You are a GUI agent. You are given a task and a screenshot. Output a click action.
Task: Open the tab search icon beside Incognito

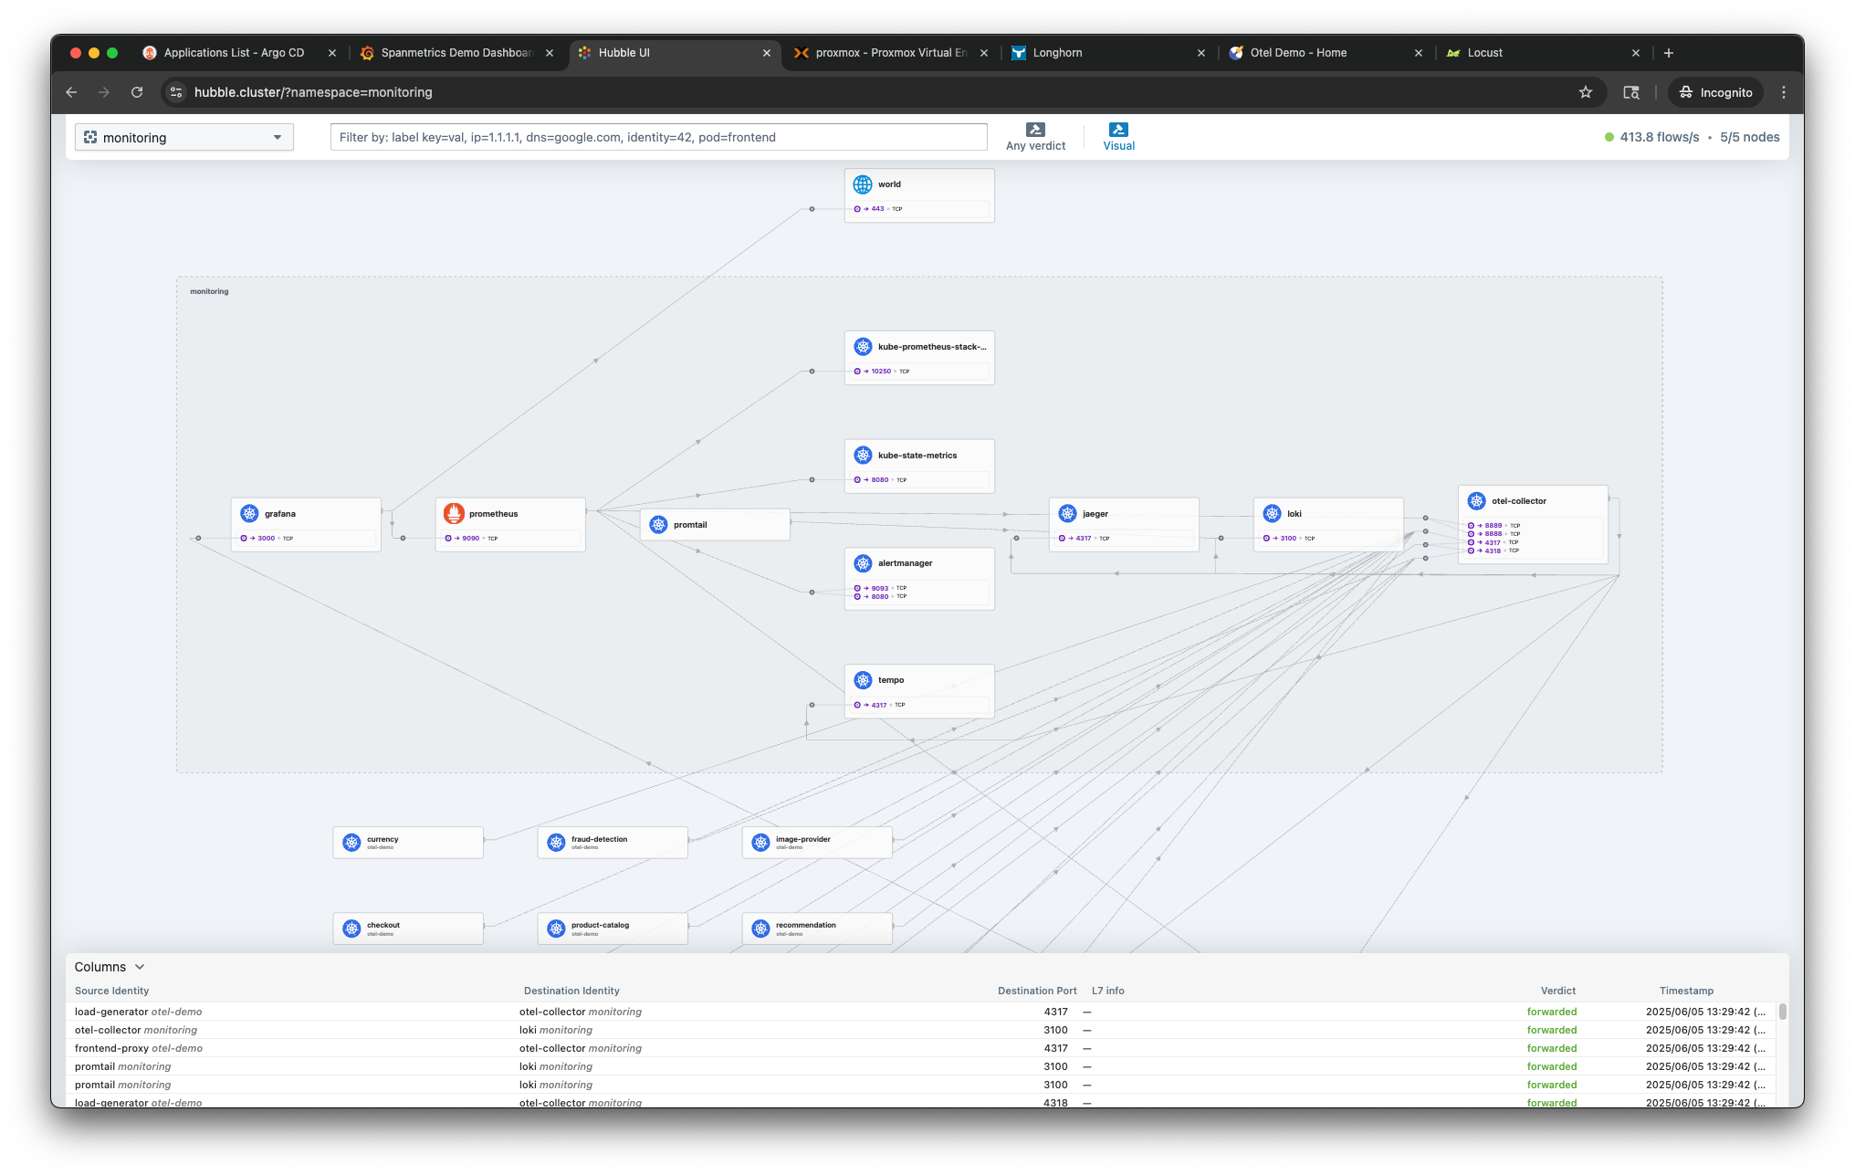(1631, 92)
